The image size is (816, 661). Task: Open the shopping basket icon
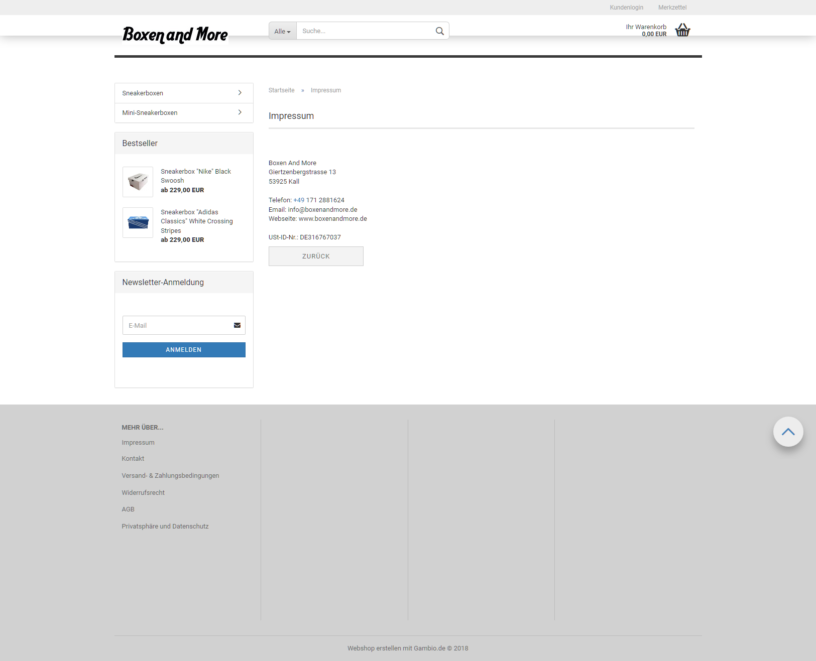click(682, 30)
